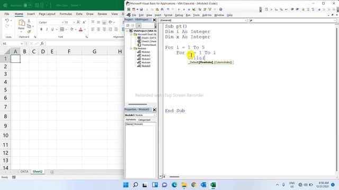Open Properties Window icon in VBA toolbar
The image size is (339, 190).
205,9
